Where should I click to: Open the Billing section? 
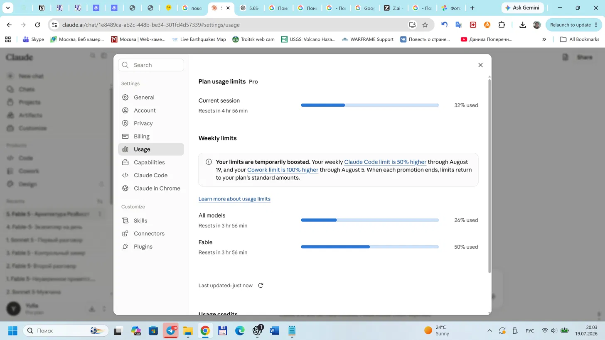tap(151, 136)
